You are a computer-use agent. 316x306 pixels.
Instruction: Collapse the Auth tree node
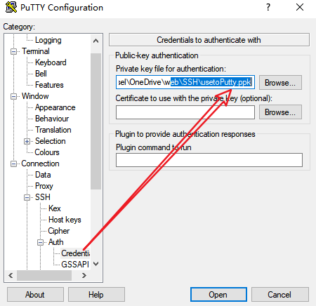[41, 242]
